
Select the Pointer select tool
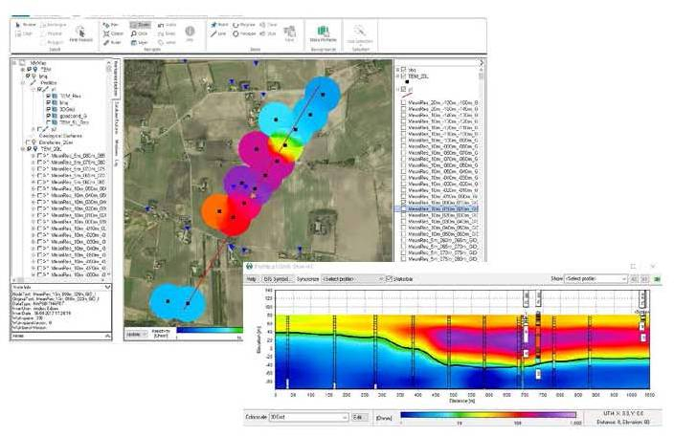pos(26,25)
